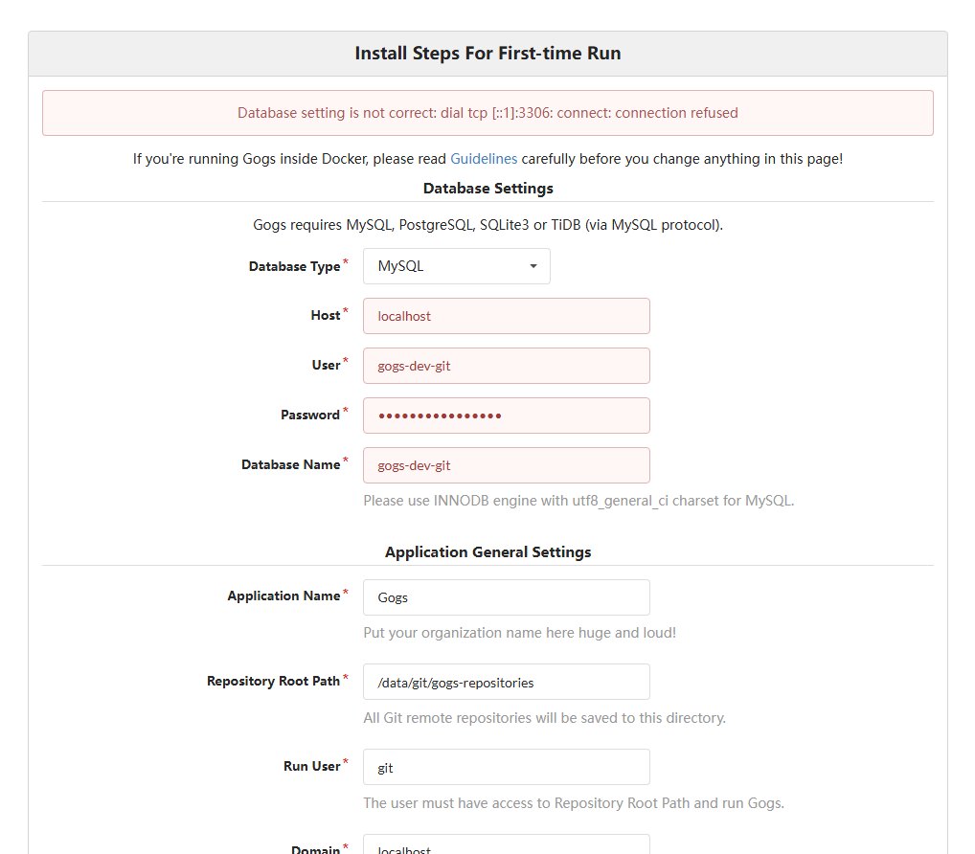The image size is (975, 854).
Task: Open the Database Type dropdown showing MySQL
Action: coord(457,266)
